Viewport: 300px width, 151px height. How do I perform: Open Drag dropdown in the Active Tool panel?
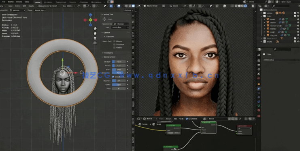point(120,27)
